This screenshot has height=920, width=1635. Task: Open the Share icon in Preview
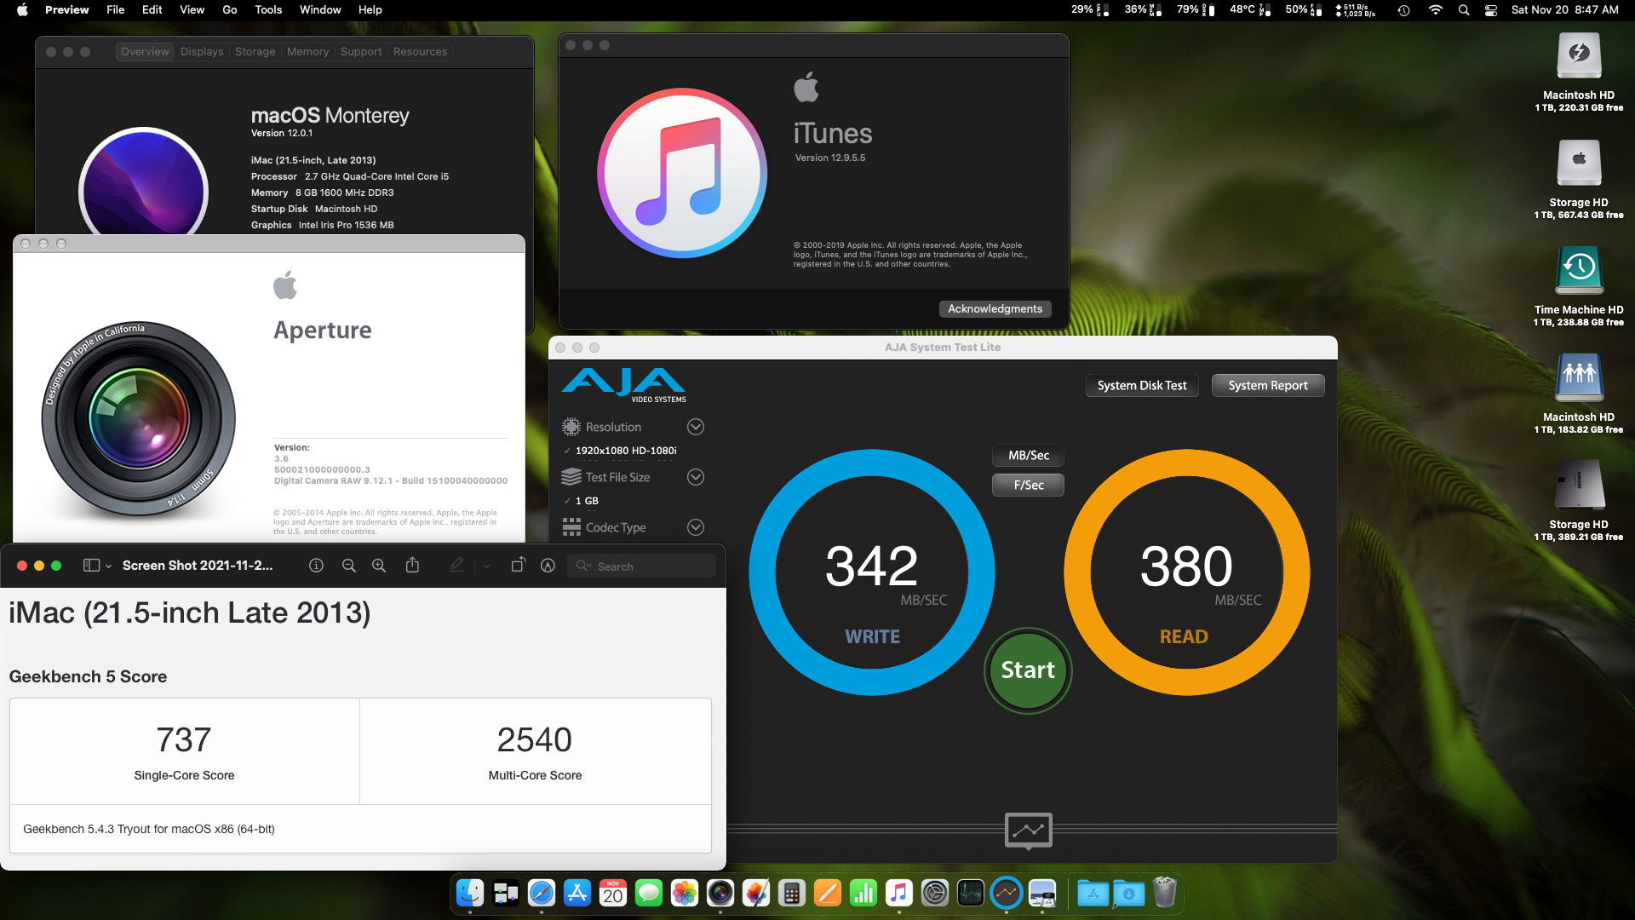[412, 566]
